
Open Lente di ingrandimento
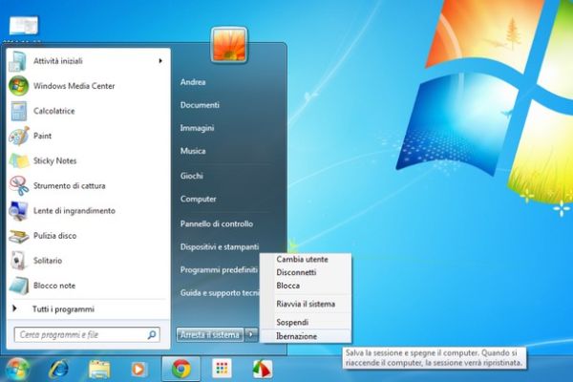click(74, 210)
